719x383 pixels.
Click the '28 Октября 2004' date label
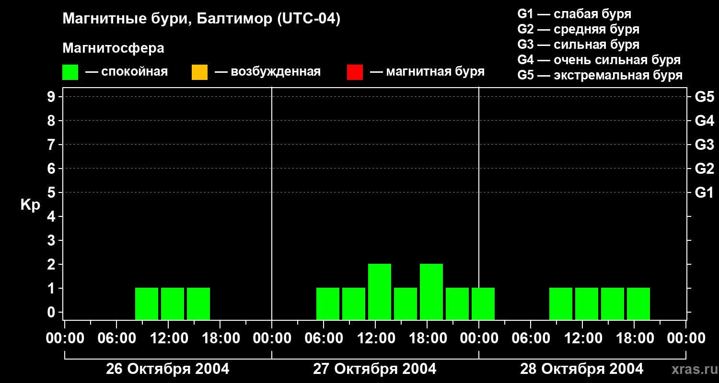[x=582, y=369]
